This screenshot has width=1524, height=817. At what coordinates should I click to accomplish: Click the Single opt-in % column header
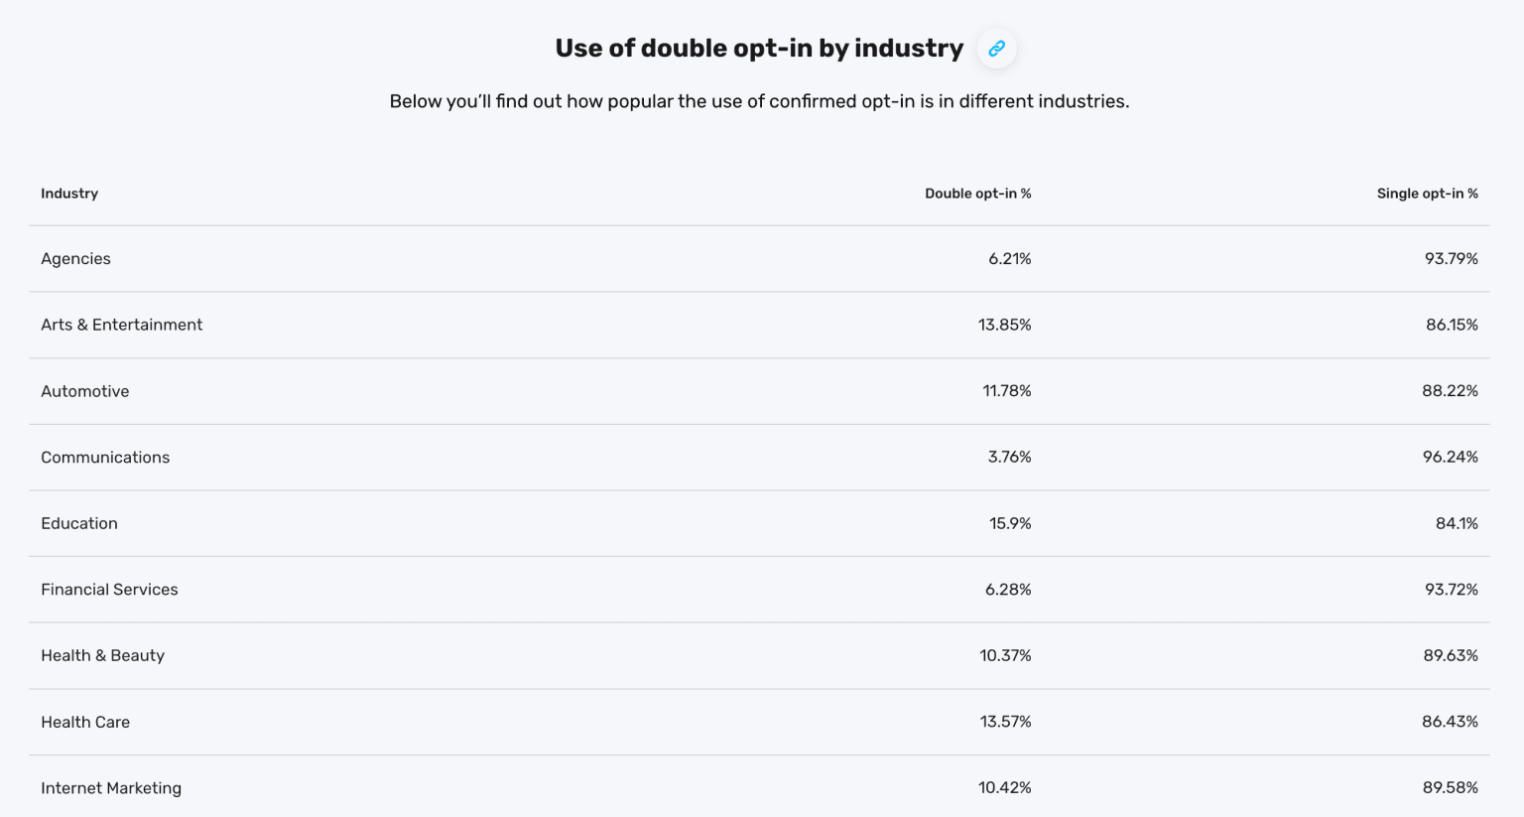[1427, 194]
